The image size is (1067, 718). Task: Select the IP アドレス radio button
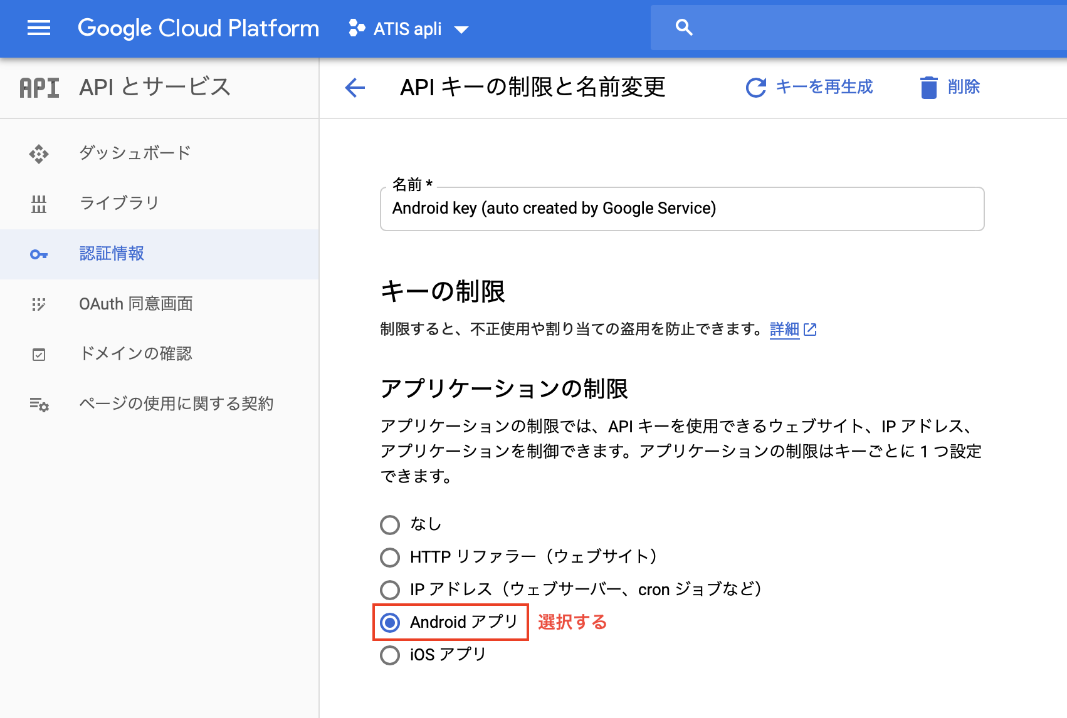390,590
